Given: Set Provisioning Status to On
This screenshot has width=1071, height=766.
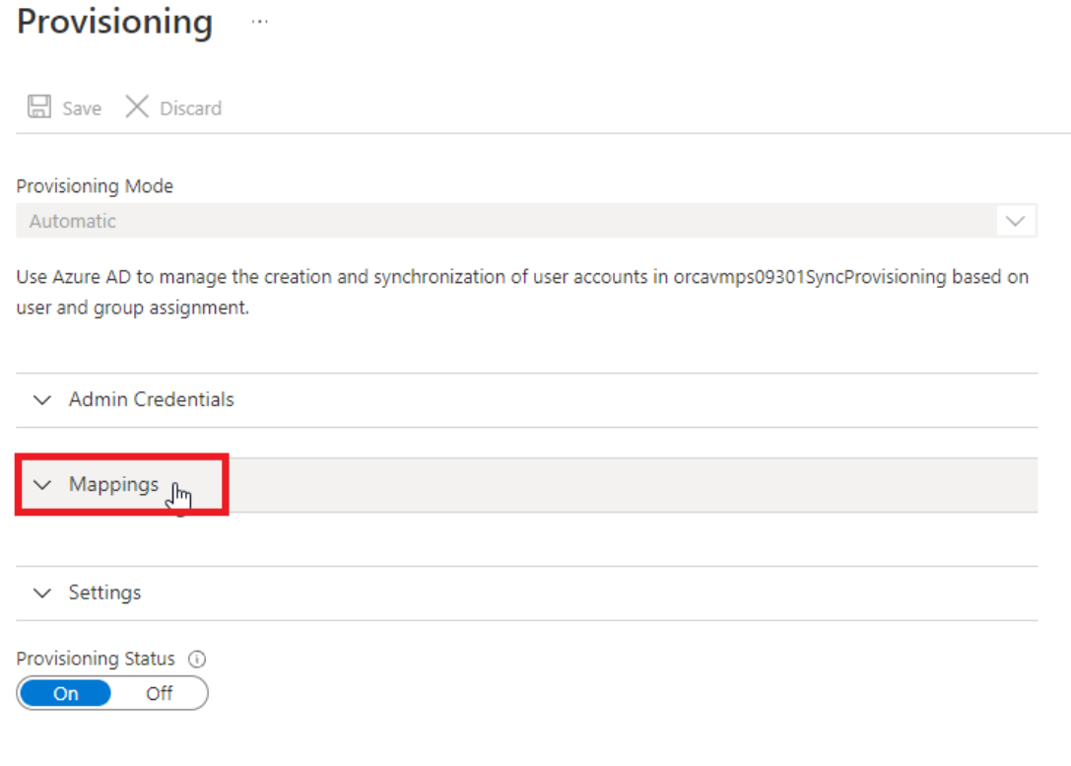Looking at the screenshot, I should [66, 693].
